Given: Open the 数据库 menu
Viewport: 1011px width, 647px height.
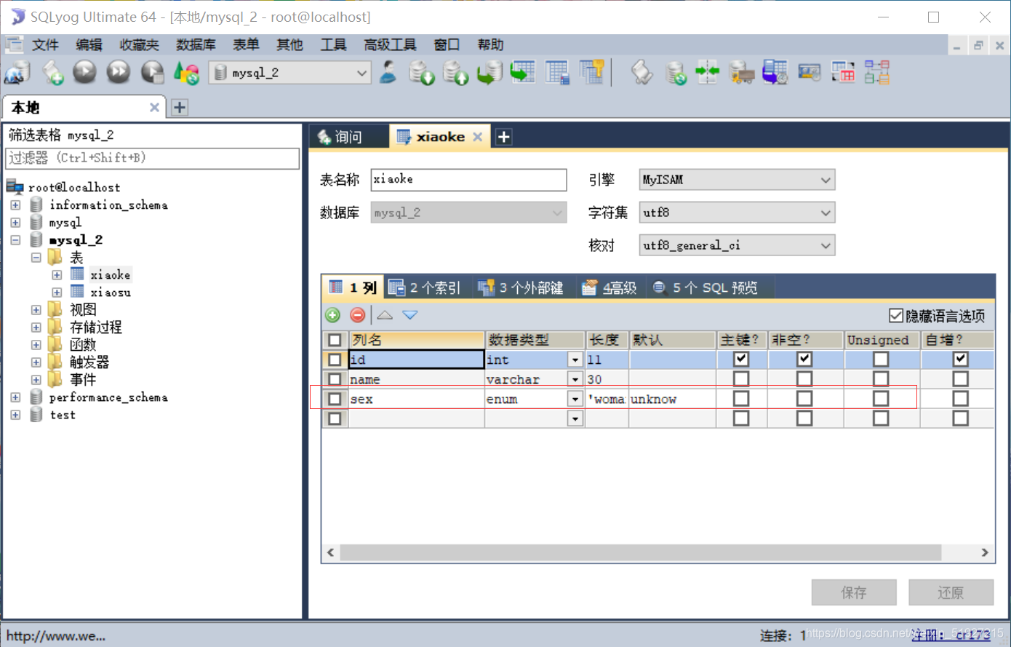Looking at the screenshot, I should [x=196, y=45].
